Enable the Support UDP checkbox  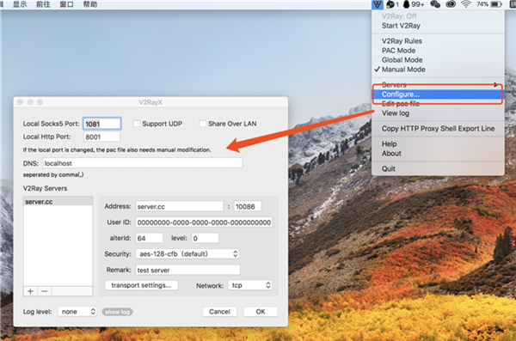coord(137,124)
